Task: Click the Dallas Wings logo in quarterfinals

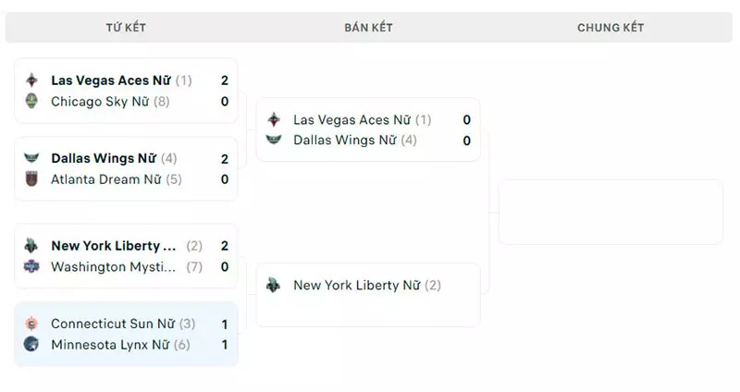Action: [x=31, y=158]
